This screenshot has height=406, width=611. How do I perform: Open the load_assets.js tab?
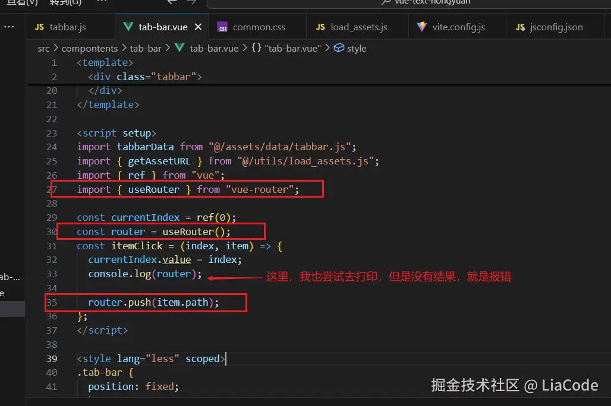pos(357,27)
